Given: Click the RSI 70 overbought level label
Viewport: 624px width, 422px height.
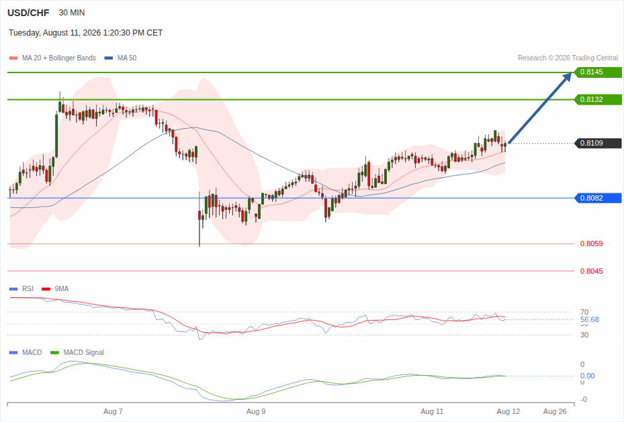Looking at the screenshot, I should pyautogui.click(x=584, y=312).
